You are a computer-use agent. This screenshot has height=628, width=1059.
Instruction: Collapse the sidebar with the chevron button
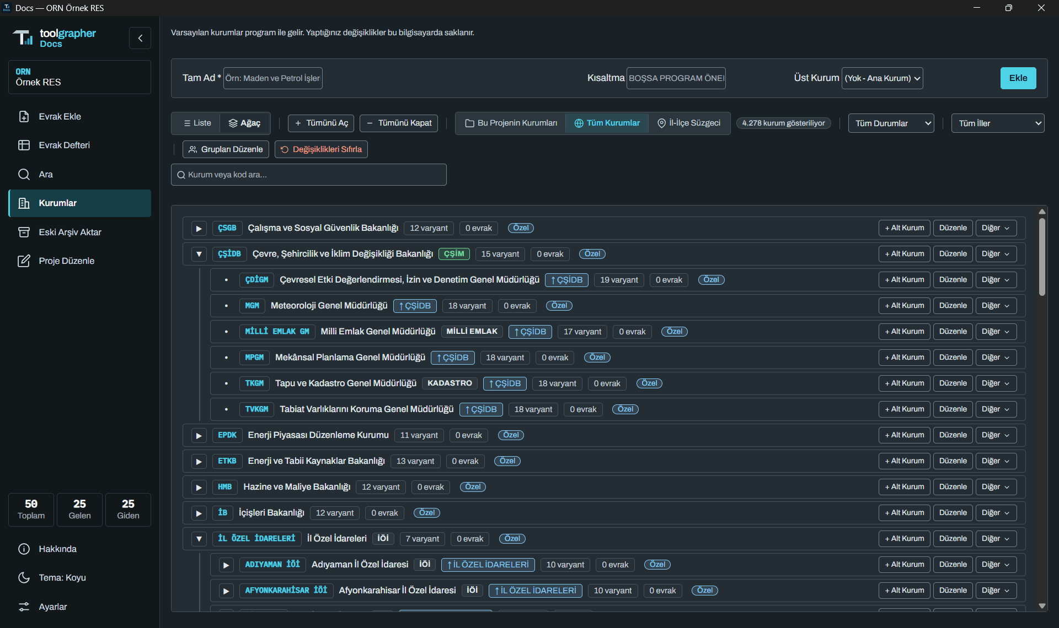140,38
